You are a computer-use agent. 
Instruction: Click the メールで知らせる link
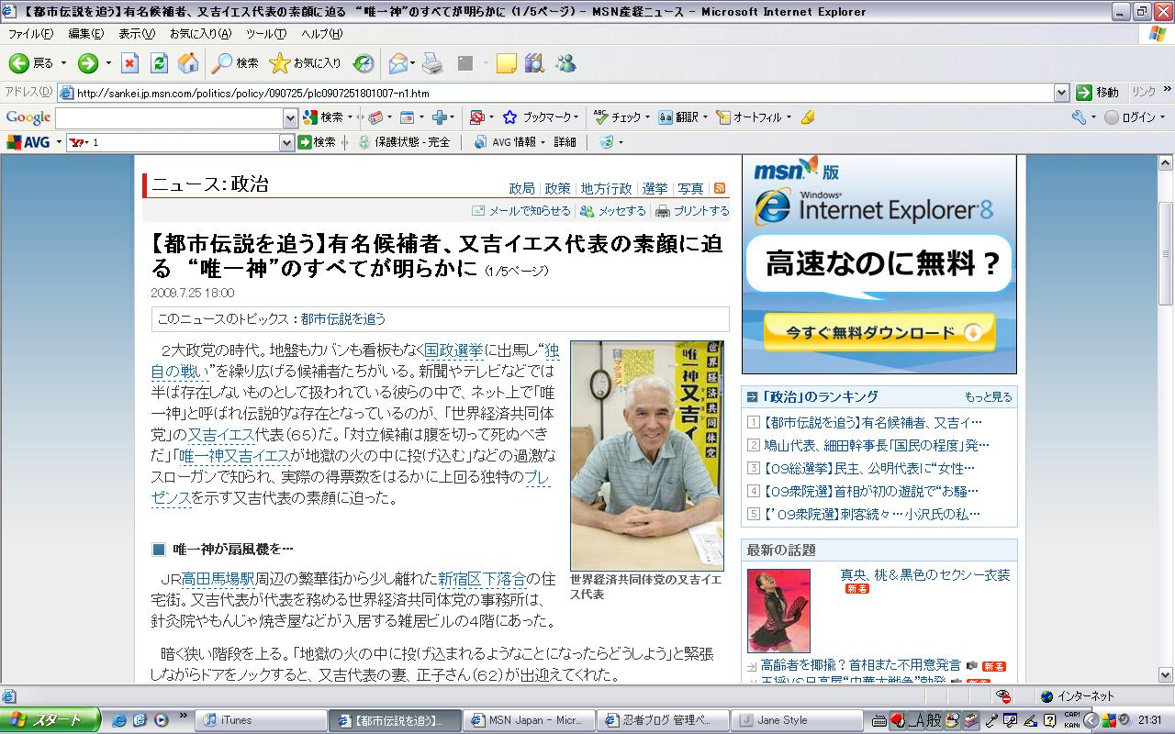click(x=521, y=211)
